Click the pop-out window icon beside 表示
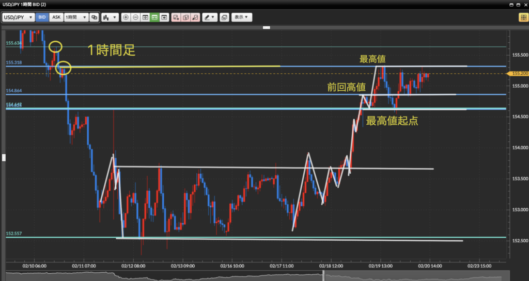This screenshot has height=281, width=529. [224, 17]
